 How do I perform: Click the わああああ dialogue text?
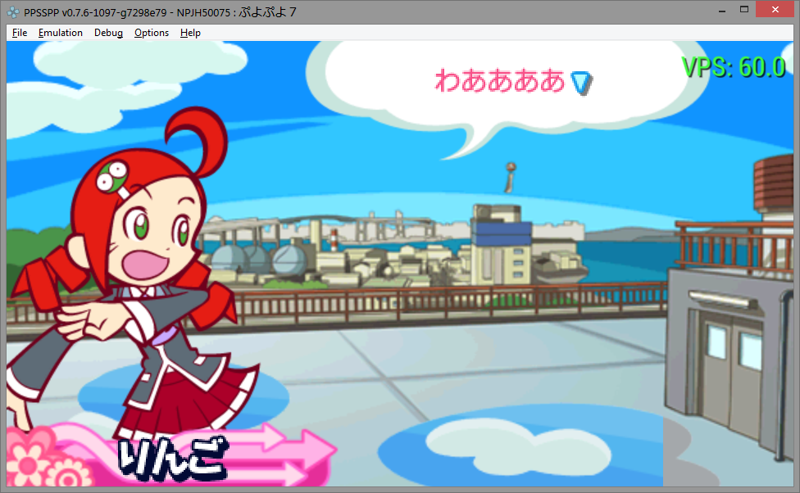pyautogui.click(x=500, y=81)
